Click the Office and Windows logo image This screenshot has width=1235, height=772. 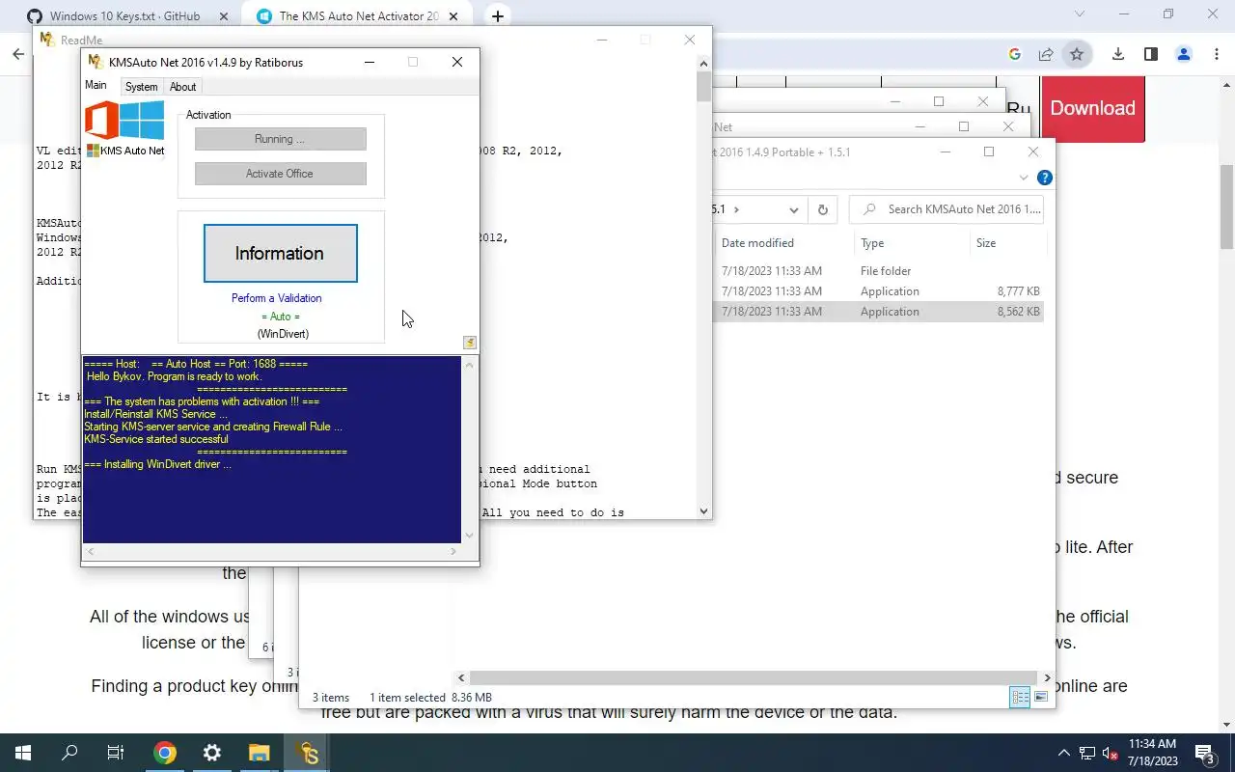(x=124, y=121)
